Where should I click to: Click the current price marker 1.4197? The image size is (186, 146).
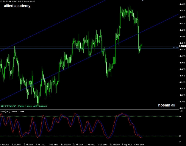tap(183, 46)
